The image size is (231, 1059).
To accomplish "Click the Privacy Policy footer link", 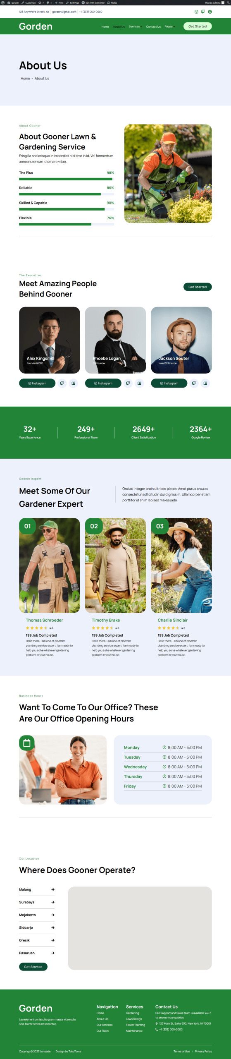I will coord(203,1051).
